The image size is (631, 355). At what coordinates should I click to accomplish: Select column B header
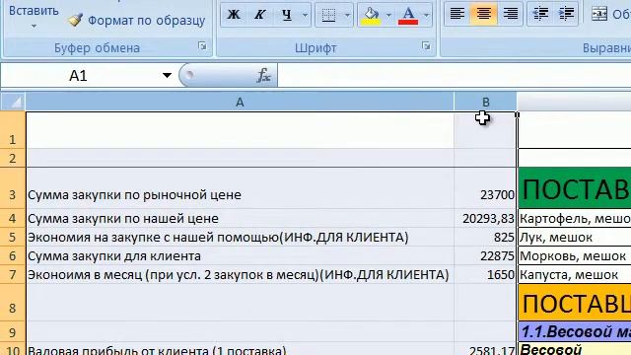coord(485,102)
